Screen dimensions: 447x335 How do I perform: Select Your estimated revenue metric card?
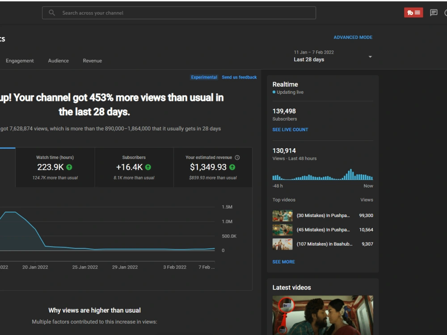(213, 167)
